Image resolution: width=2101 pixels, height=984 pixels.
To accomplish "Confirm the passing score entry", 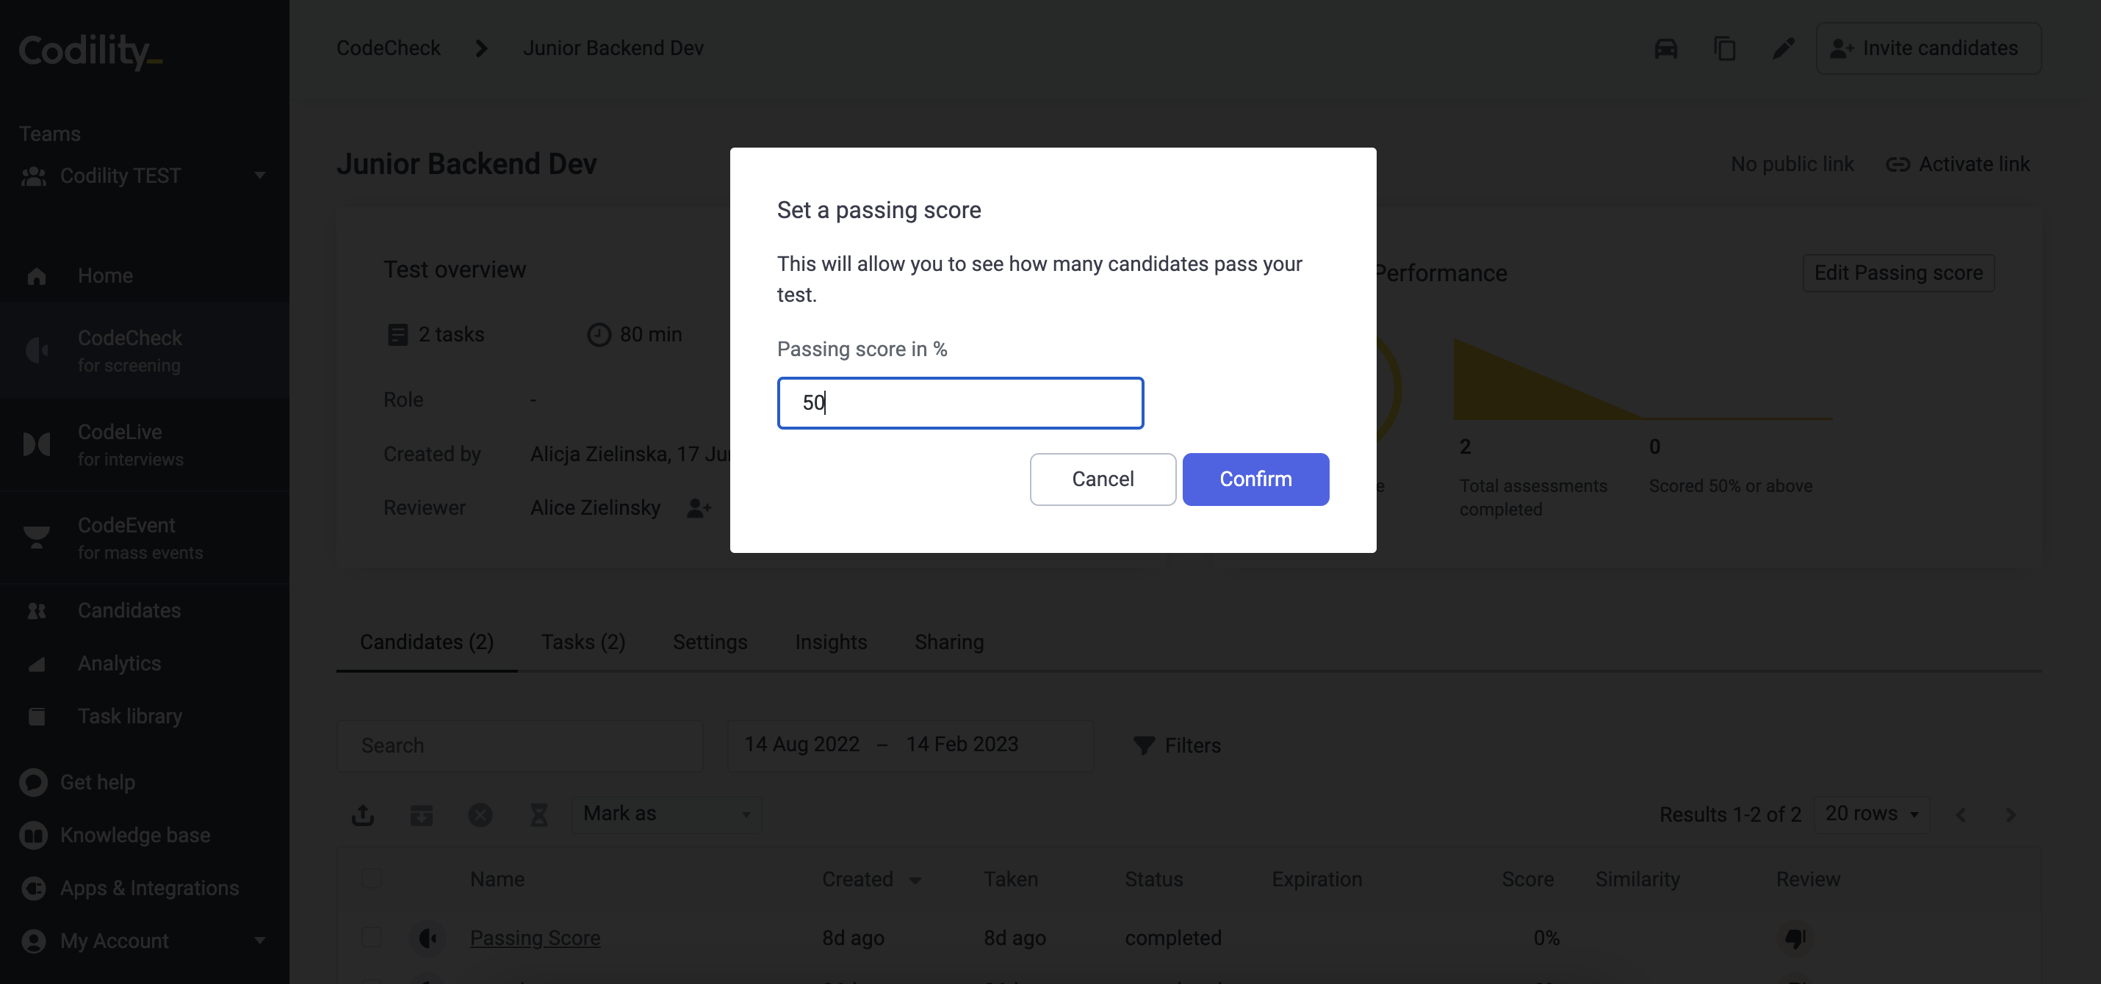I will [x=1255, y=478].
